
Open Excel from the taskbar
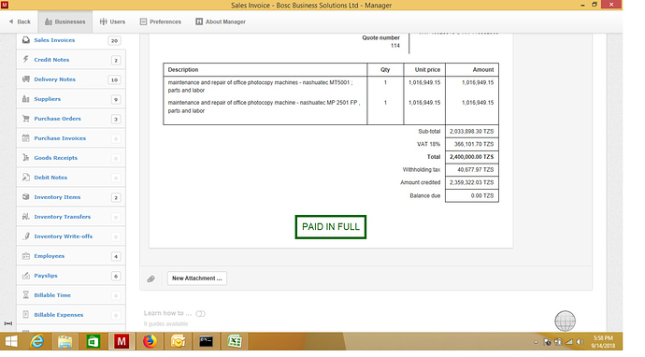point(235,341)
